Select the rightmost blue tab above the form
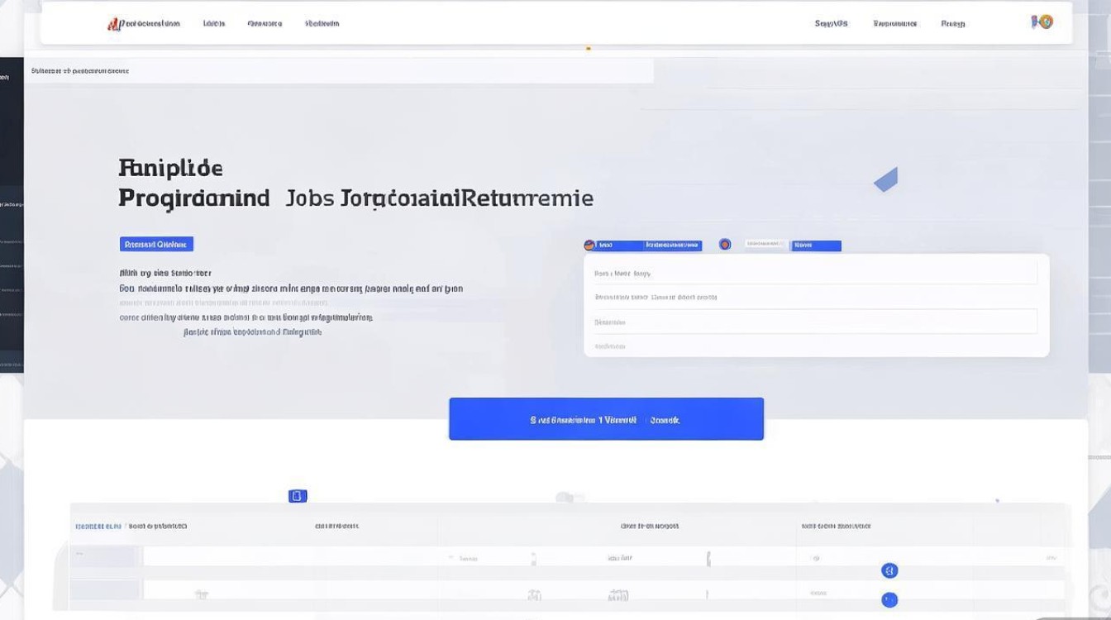Screen dimensions: 1111x620 816,246
